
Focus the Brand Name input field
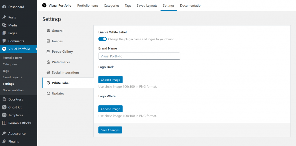pyautogui.click(x=139, y=56)
